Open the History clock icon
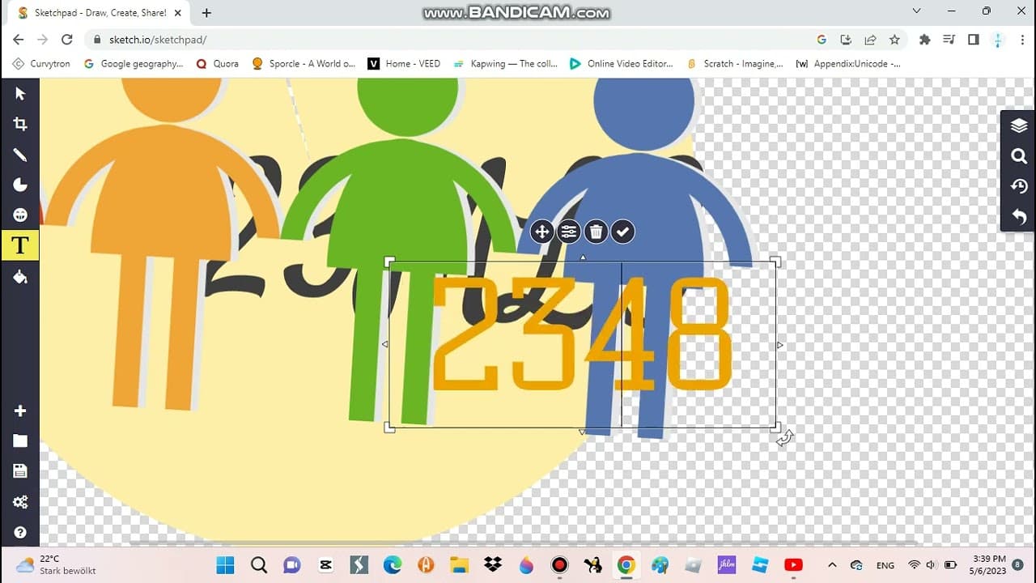 tap(1019, 186)
